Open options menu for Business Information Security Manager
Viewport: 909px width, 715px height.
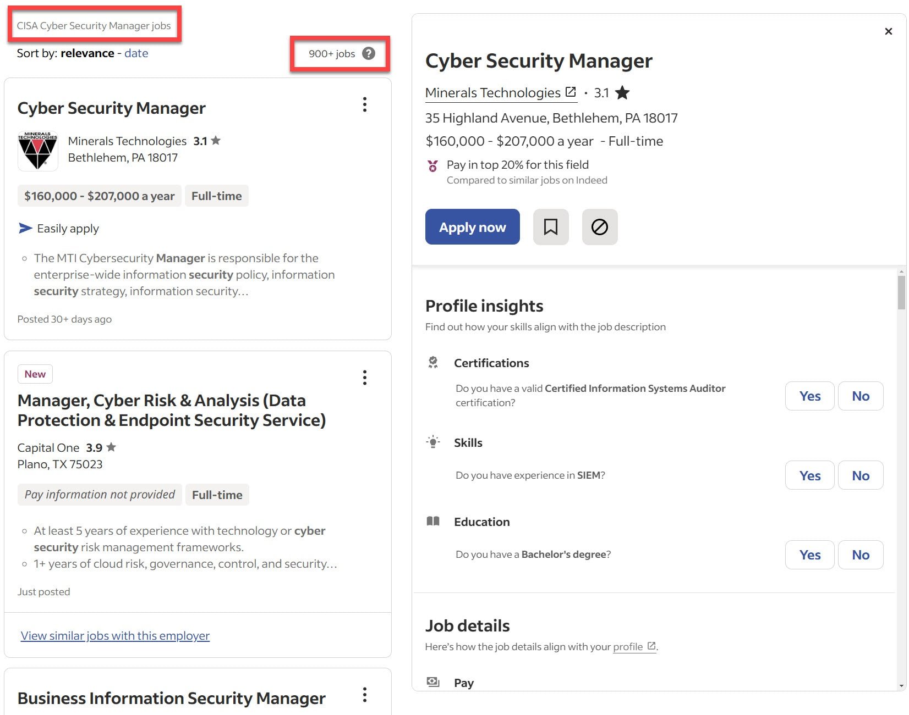pyautogui.click(x=364, y=695)
